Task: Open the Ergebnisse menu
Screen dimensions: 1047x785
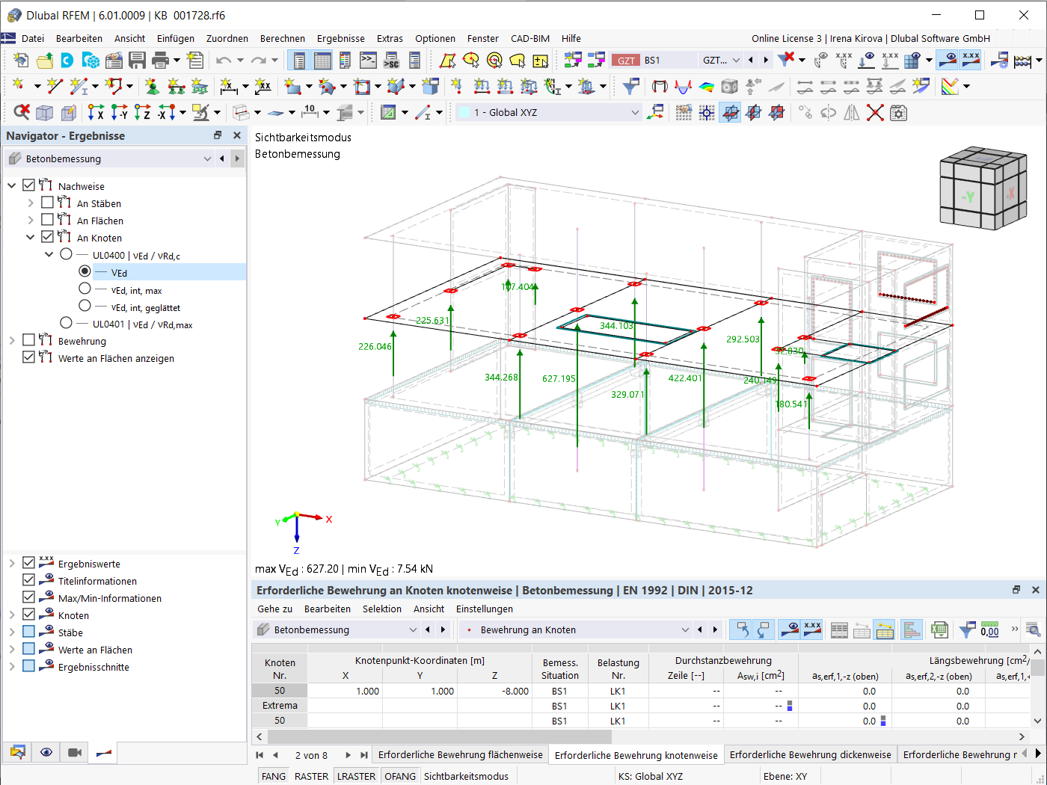Action: coord(341,39)
